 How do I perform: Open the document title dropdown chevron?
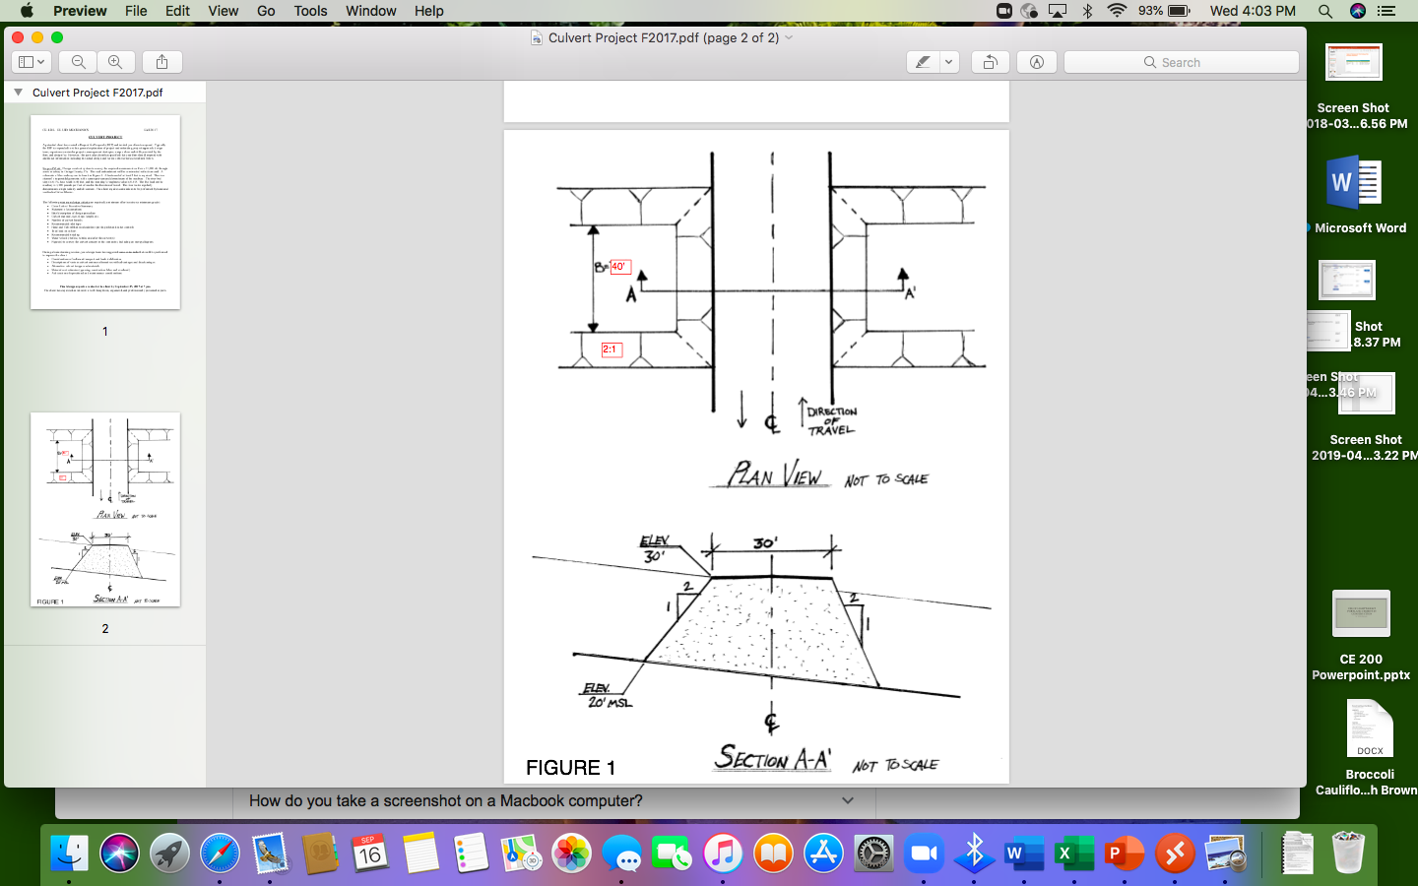pos(789,37)
